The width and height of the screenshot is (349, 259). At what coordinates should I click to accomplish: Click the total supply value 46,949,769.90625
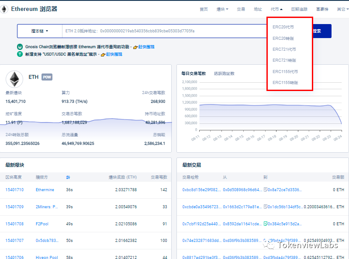point(78,143)
